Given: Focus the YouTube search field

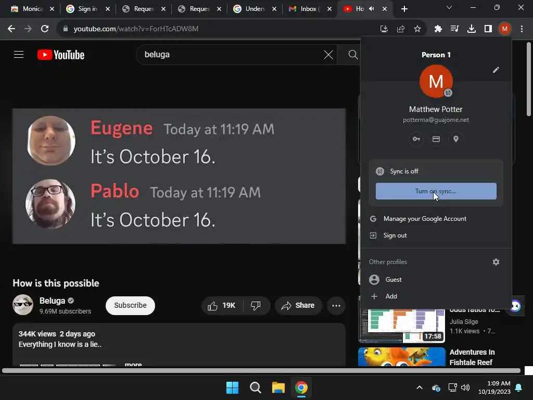Looking at the screenshot, I should coord(231,54).
